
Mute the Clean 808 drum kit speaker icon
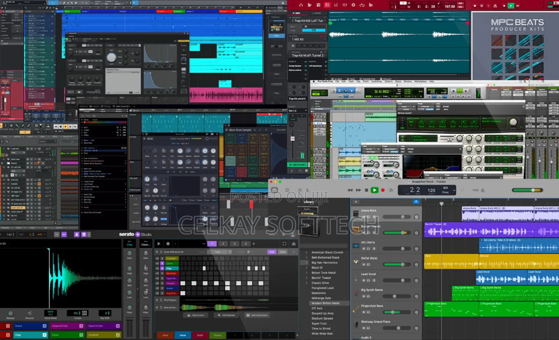[x=157, y=252]
